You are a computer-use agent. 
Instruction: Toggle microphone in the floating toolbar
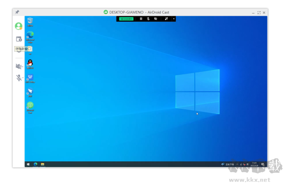[x=148, y=19]
